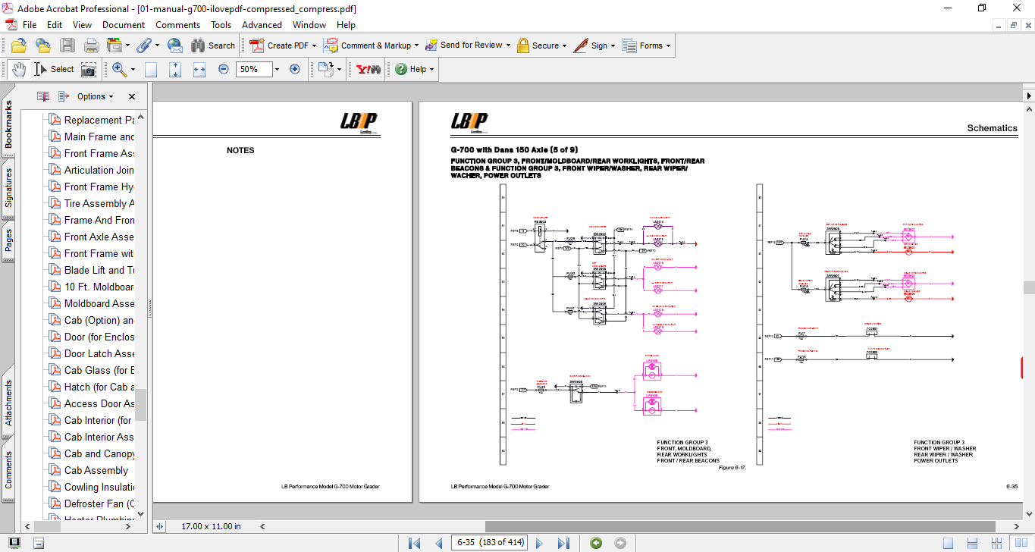Select the Hand tool
The width and height of the screenshot is (1035, 552).
pos(18,69)
